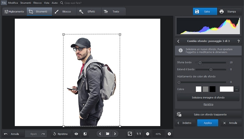
Task: Click the top-left selection handle
Action: pyautogui.click(x=63, y=34)
